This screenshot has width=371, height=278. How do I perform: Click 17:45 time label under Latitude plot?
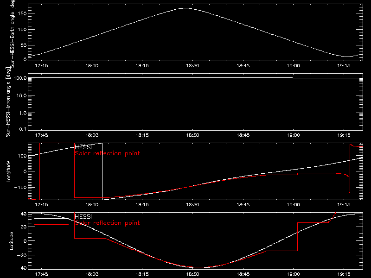pos(41,274)
